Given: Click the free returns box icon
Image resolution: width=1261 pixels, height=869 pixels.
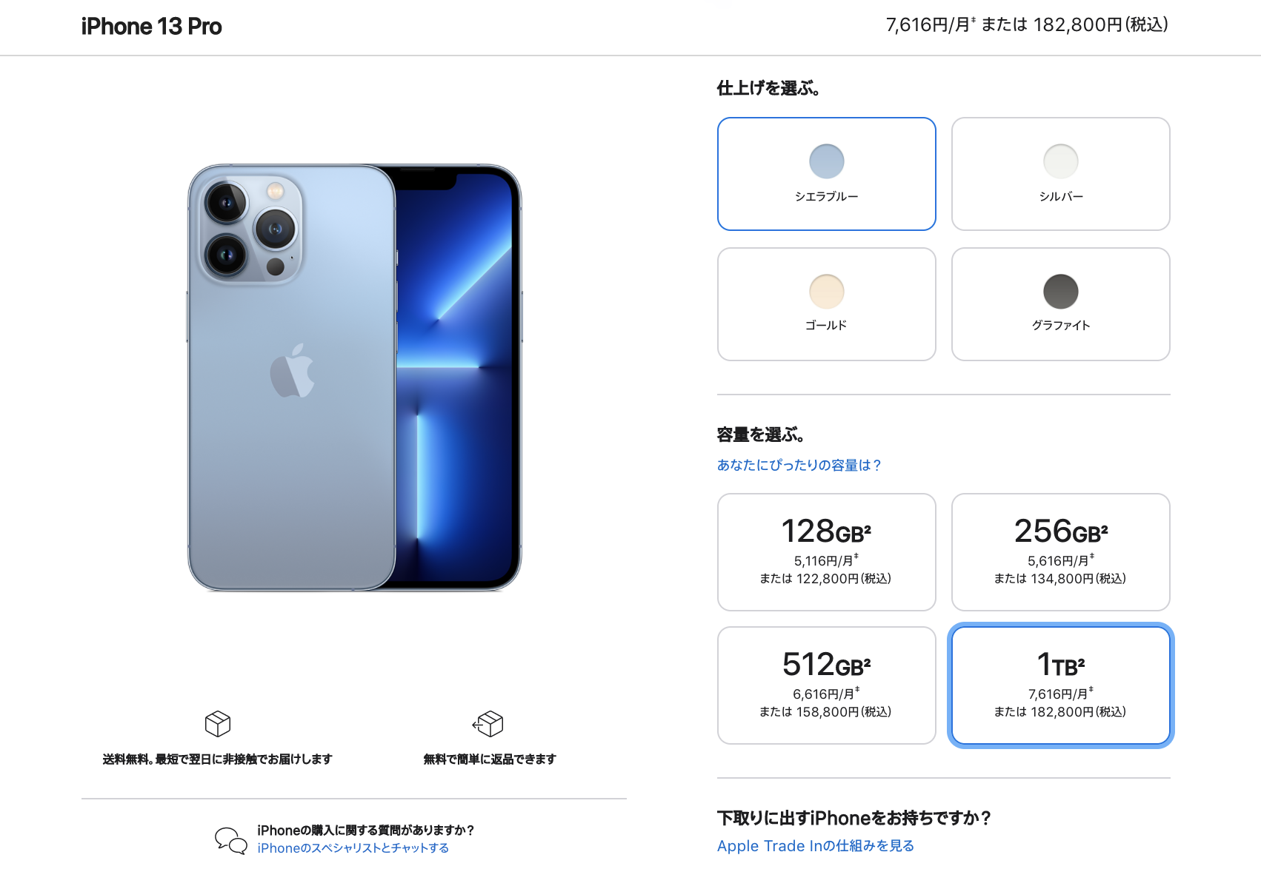Looking at the screenshot, I should [488, 723].
